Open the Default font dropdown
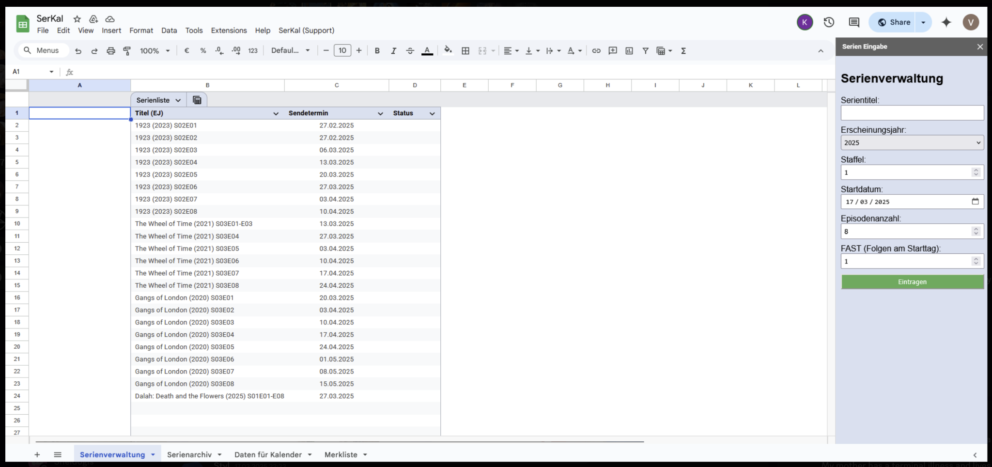The height and width of the screenshot is (467, 992). tap(291, 51)
